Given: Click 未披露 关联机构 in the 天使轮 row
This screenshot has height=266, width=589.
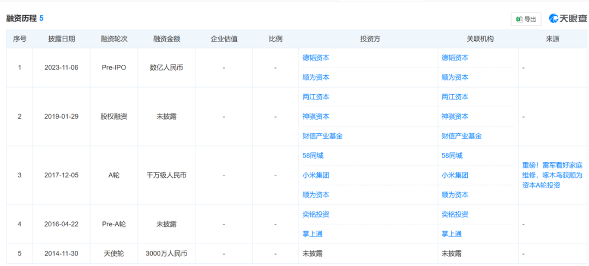Looking at the screenshot, I should 452,253.
